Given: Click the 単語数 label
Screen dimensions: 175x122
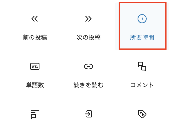Looking at the screenshot, I should [35, 85].
